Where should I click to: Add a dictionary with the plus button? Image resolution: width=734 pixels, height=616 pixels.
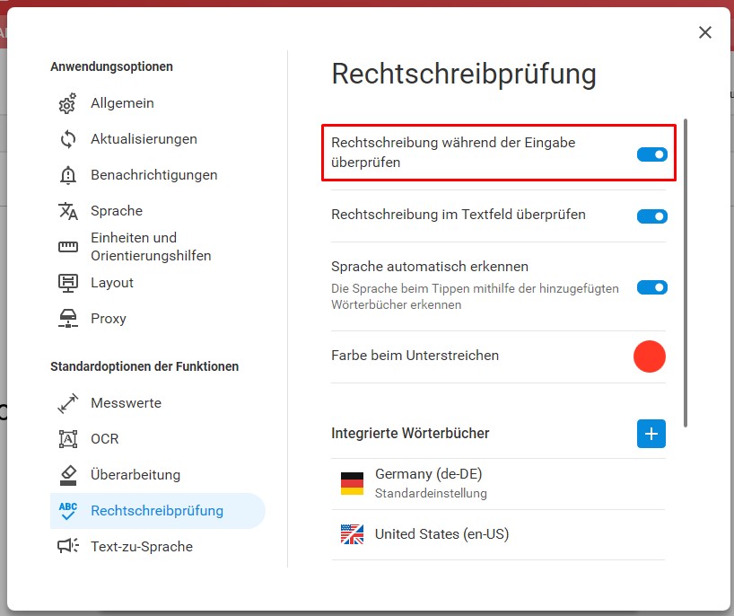pyautogui.click(x=651, y=434)
